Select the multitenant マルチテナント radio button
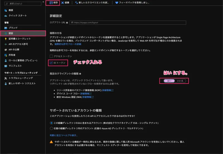 coord(51,128)
